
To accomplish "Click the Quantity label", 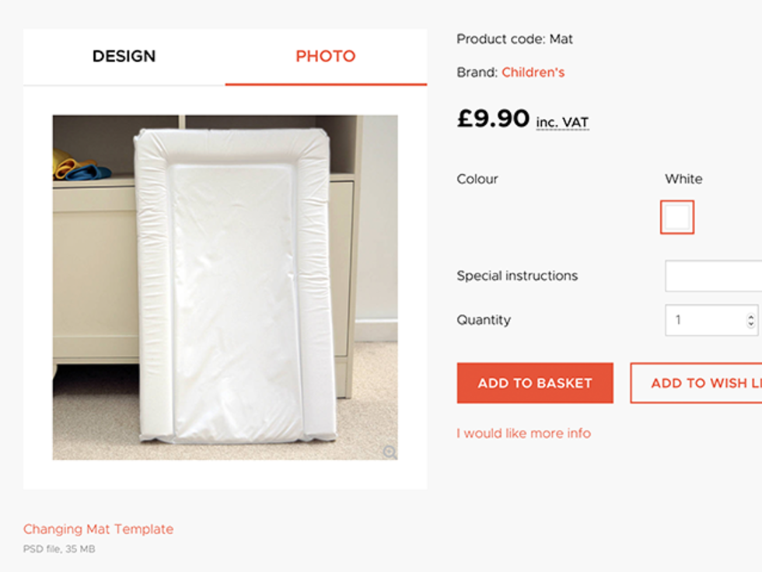I will 484,320.
